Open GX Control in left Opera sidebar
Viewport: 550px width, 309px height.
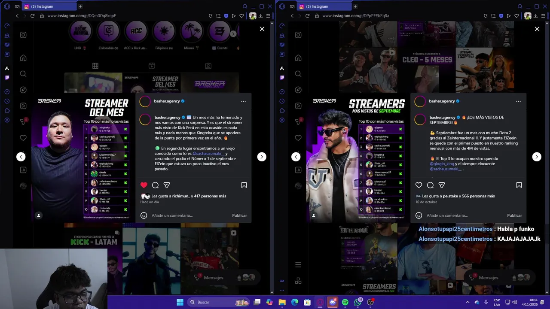7,26
